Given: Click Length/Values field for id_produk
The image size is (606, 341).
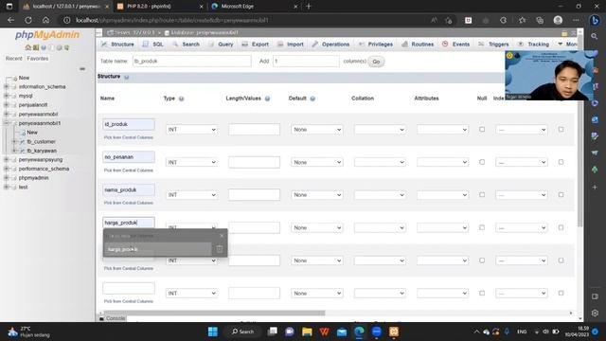Looking at the screenshot, I should [x=254, y=130].
